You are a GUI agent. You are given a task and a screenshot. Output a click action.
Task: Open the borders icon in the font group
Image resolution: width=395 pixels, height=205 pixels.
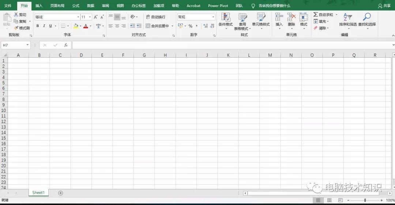coord(63,26)
